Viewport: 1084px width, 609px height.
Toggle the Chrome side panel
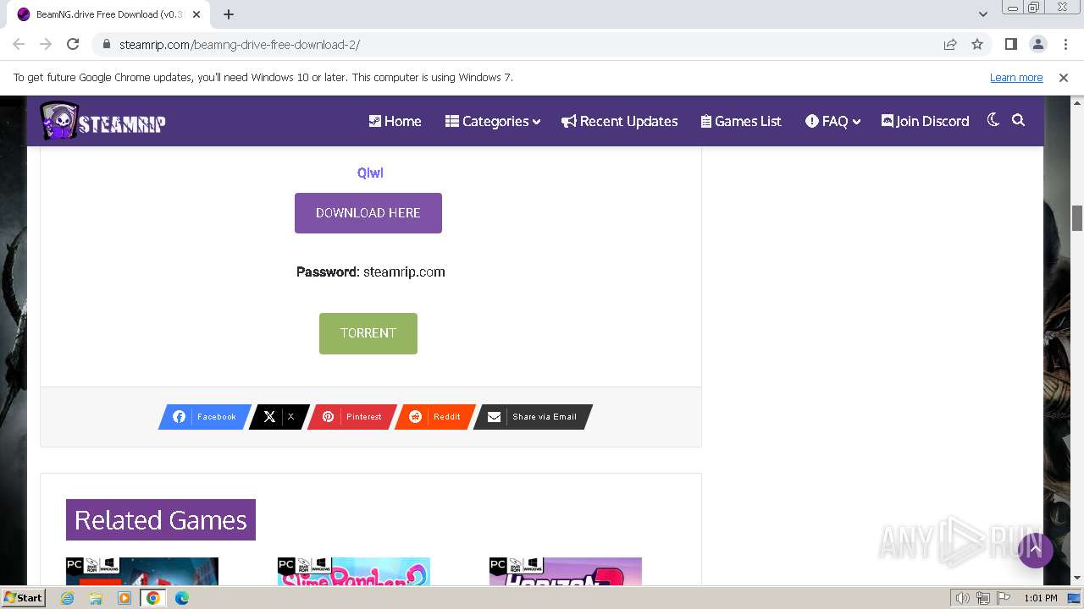click(x=1010, y=44)
